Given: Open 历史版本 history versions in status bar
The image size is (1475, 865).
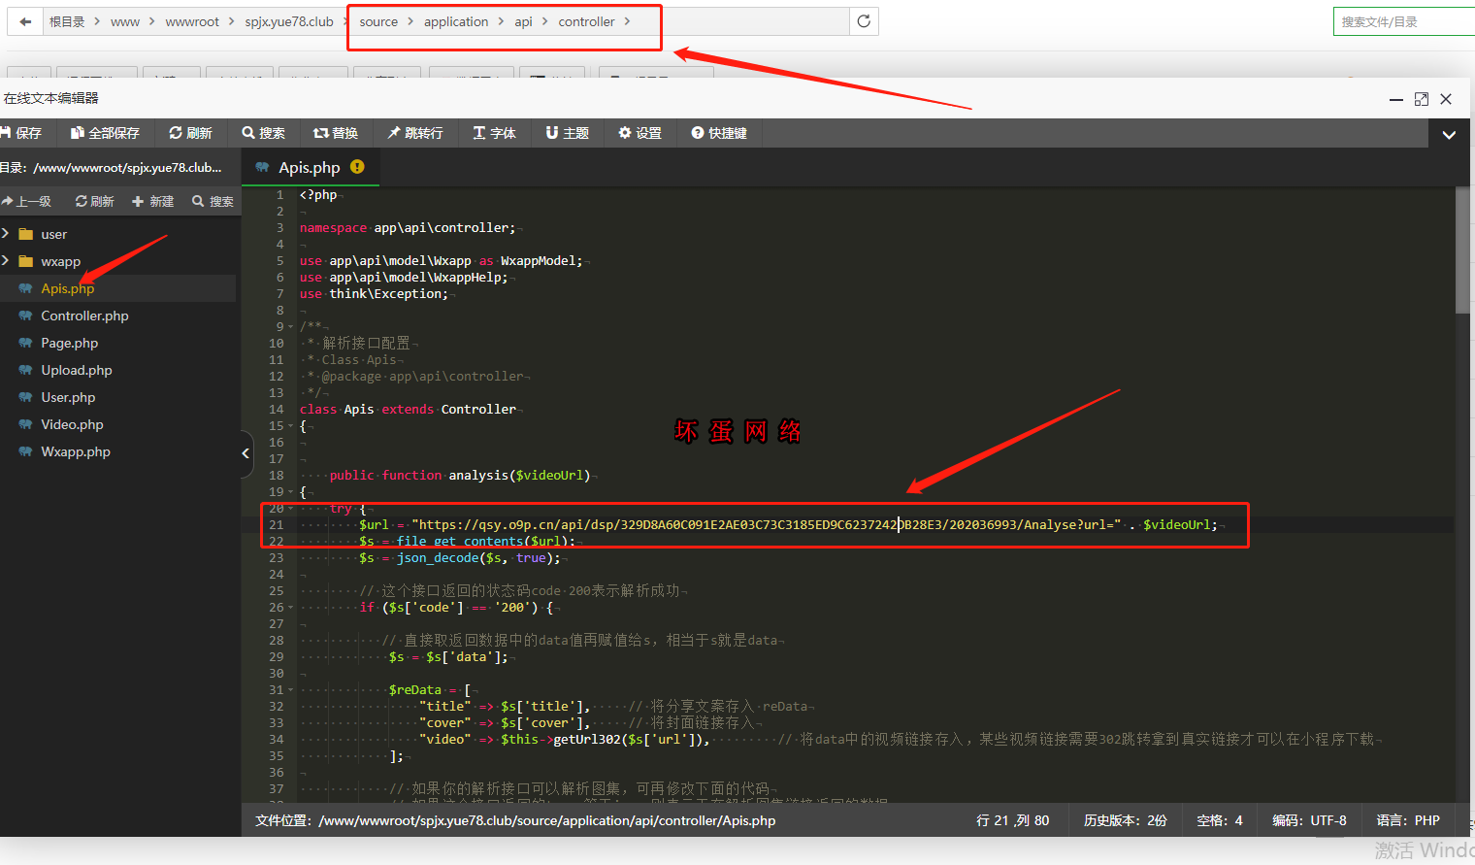Looking at the screenshot, I should [x=1126, y=820].
